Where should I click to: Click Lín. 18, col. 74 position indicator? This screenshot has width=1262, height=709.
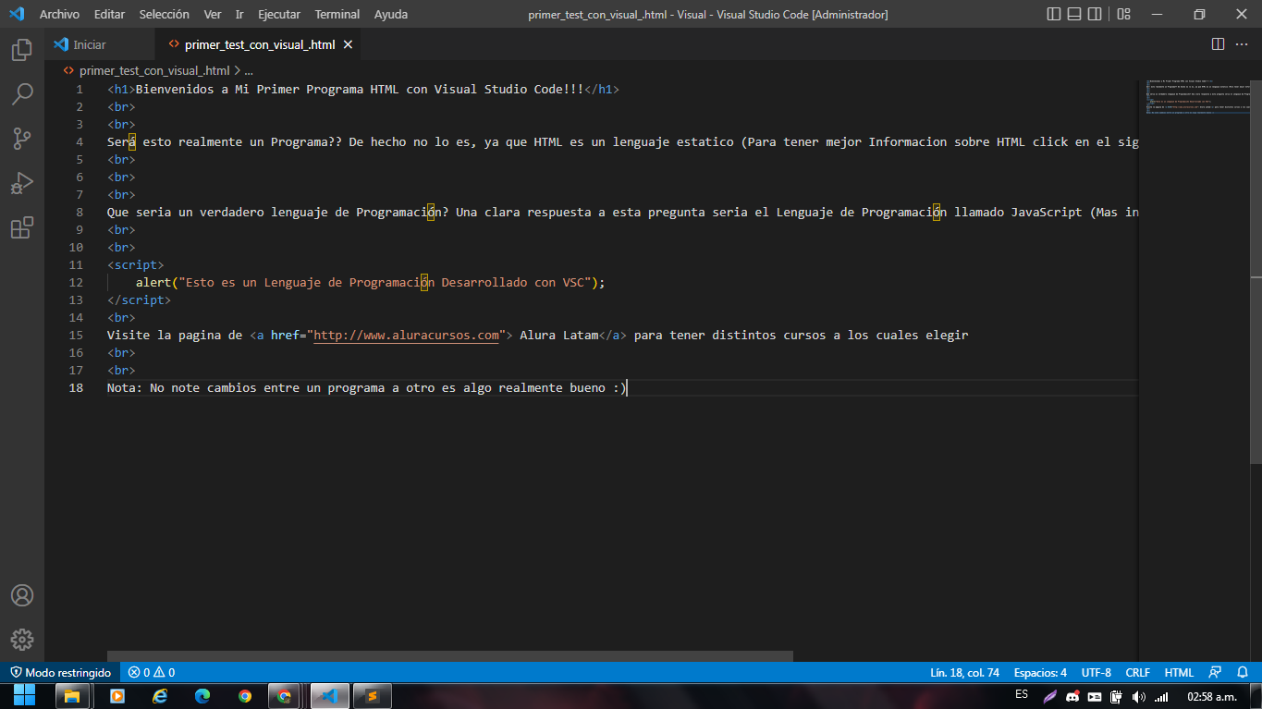pos(964,672)
